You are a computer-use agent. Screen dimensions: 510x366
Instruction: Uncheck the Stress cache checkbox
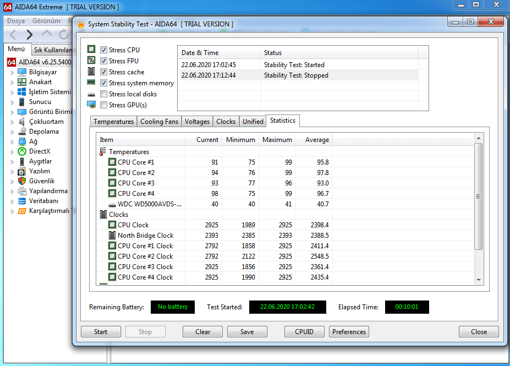(104, 72)
